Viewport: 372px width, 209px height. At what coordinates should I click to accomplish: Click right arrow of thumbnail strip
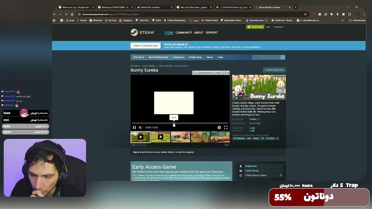(x=227, y=145)
